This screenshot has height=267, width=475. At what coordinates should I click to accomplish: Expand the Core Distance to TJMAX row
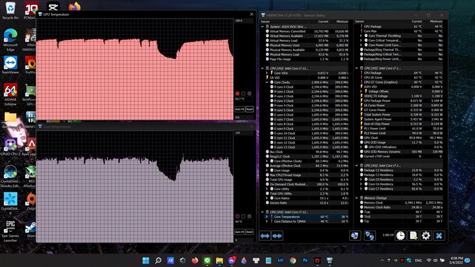click(266, 222)
